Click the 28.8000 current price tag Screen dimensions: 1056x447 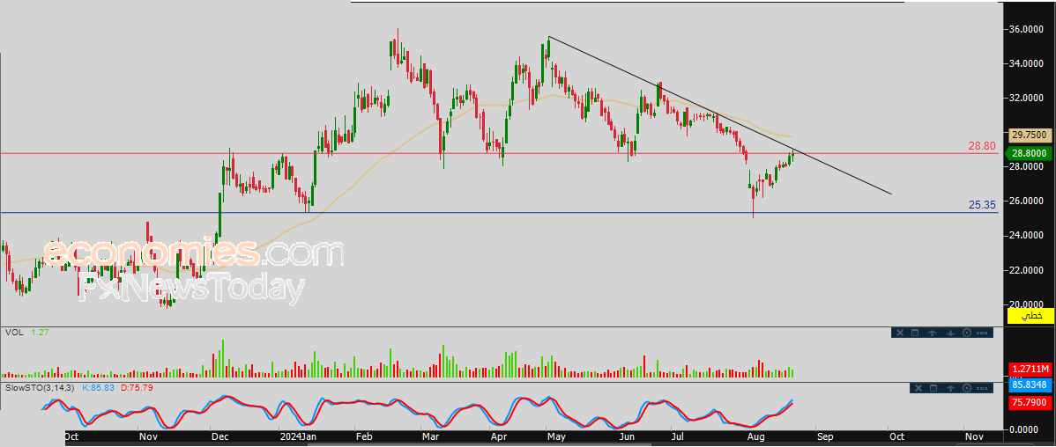coord(1030,154)
